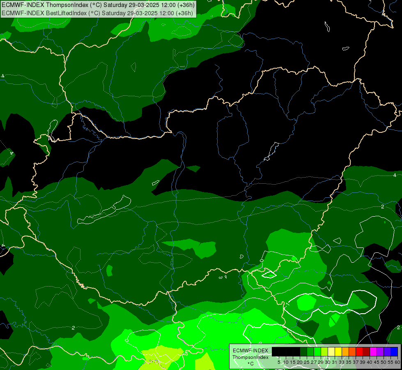The width and height of the screenshot is (402, 370).
Task: Click legend scale value 25
Action: 307,362
